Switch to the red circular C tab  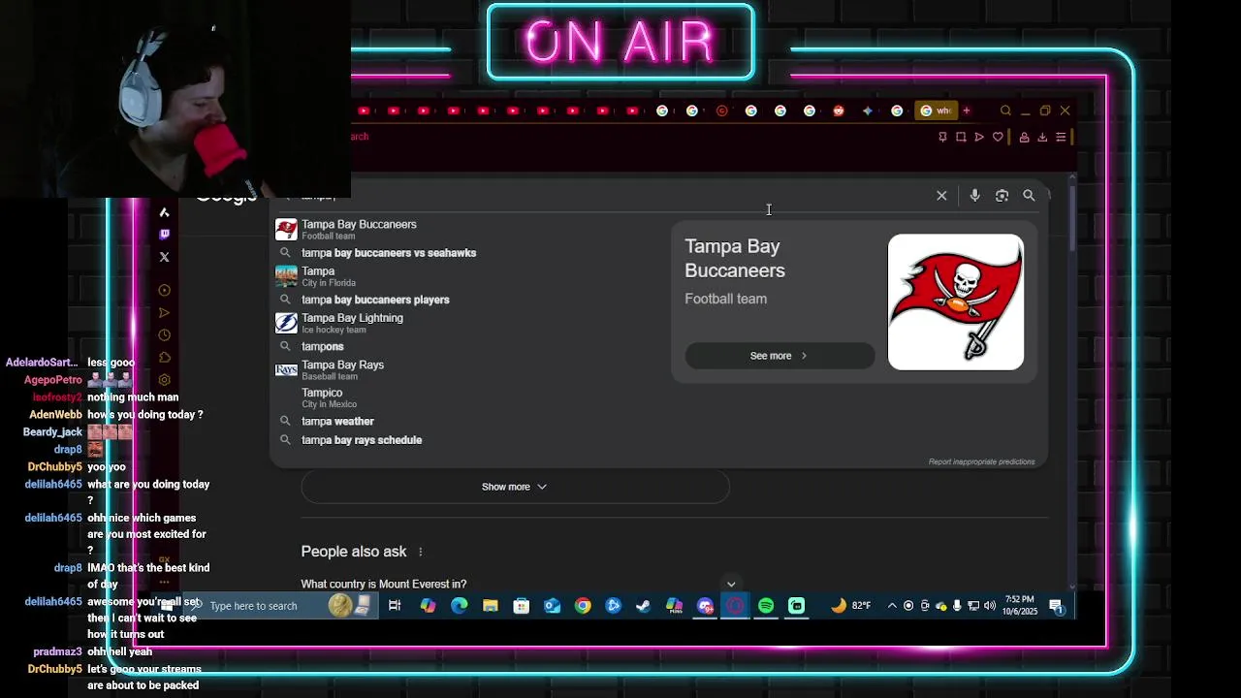721,111
